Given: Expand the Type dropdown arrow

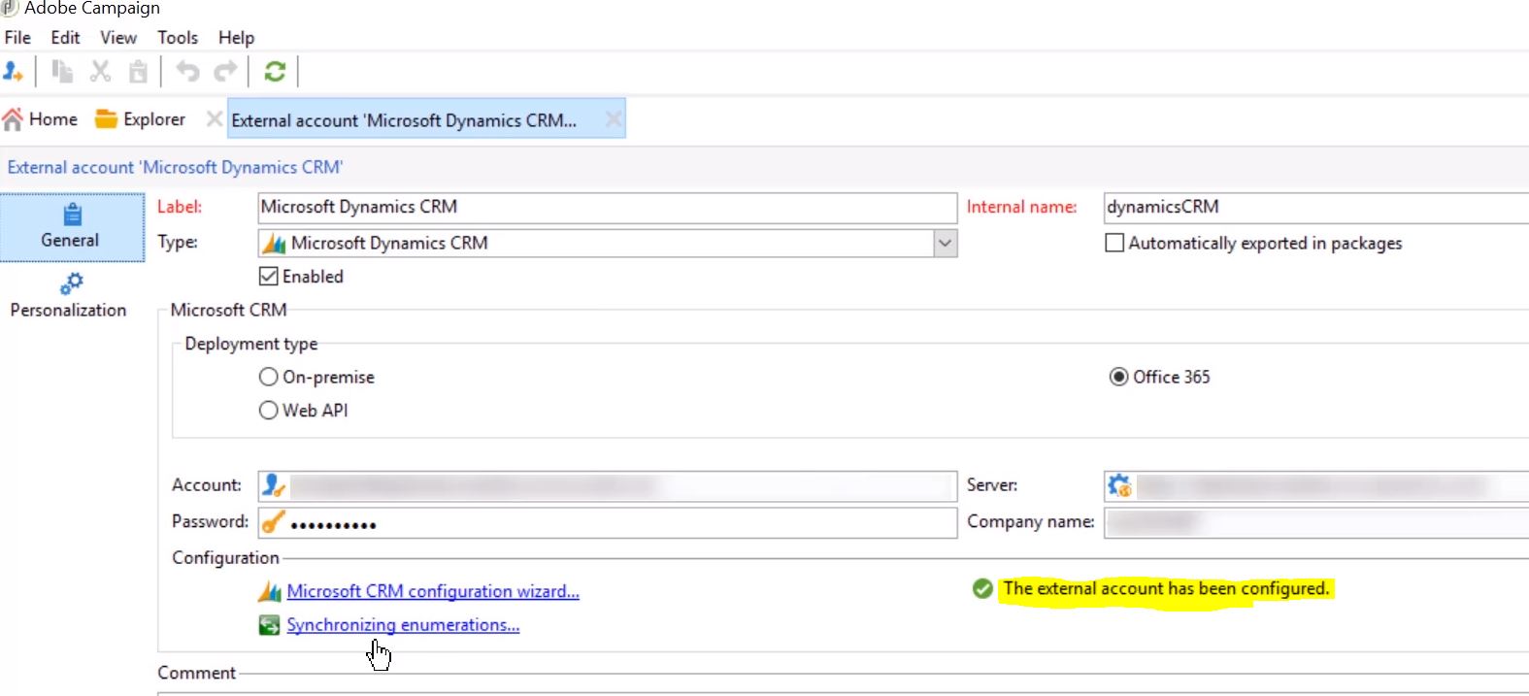Looking at the screenshot, I should pos(945,243).
